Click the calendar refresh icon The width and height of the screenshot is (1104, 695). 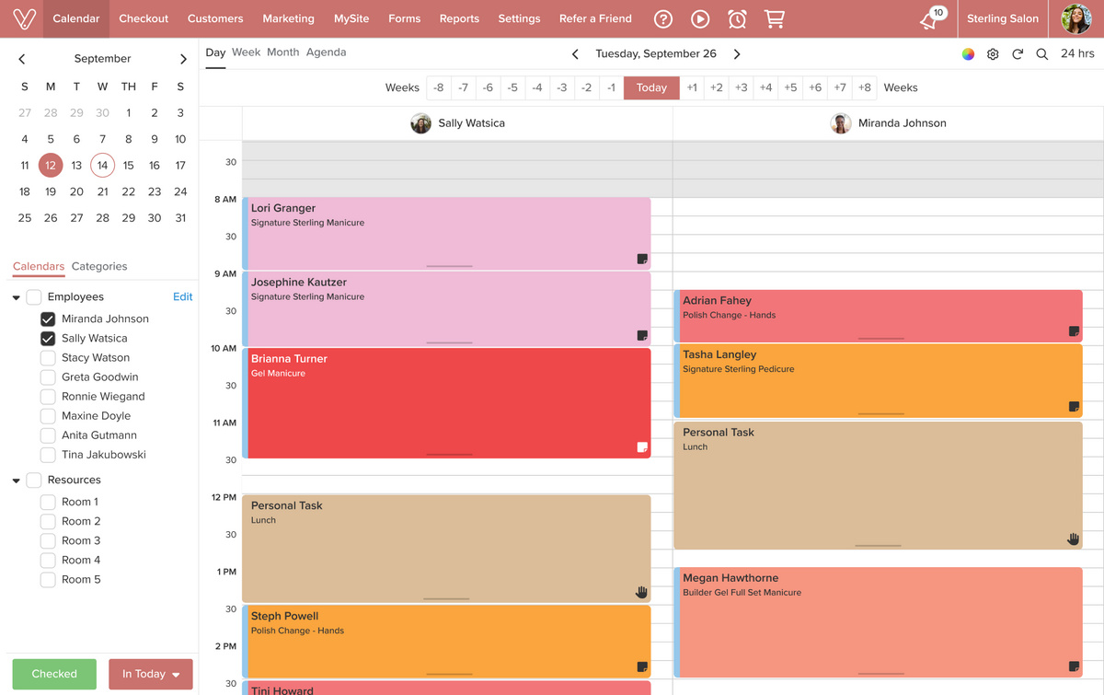coord(1018,54)
